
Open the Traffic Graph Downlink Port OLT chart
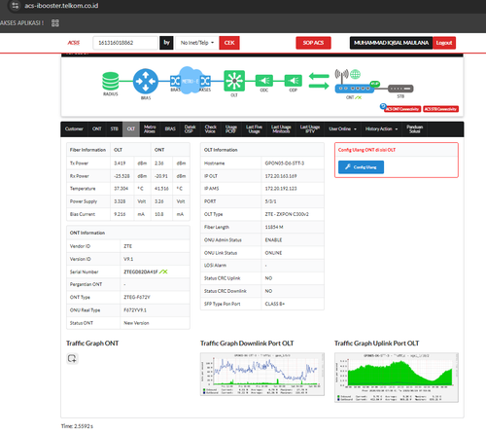click(262, 374)
